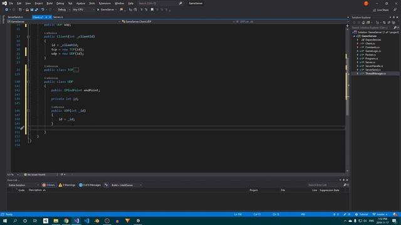Viewport: 401px width, 225px height.
Task: Open the Build menu
Action: coord(49,3)
